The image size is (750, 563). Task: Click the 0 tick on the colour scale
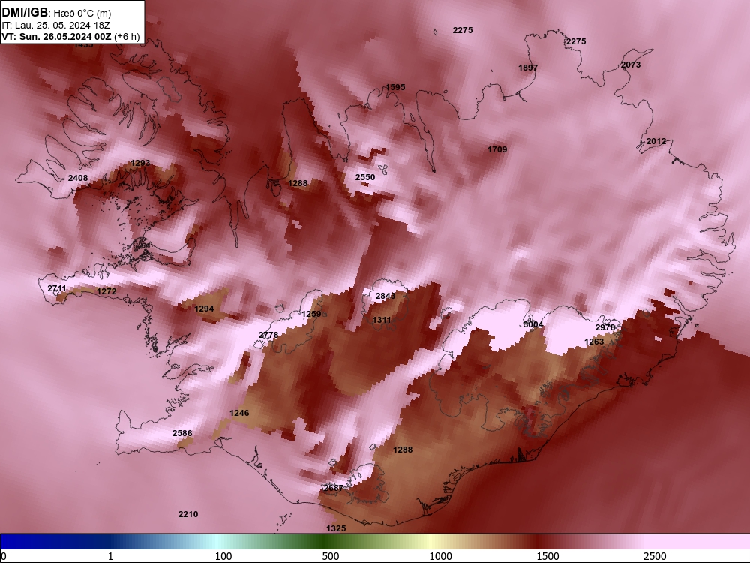tap(4, 556)
